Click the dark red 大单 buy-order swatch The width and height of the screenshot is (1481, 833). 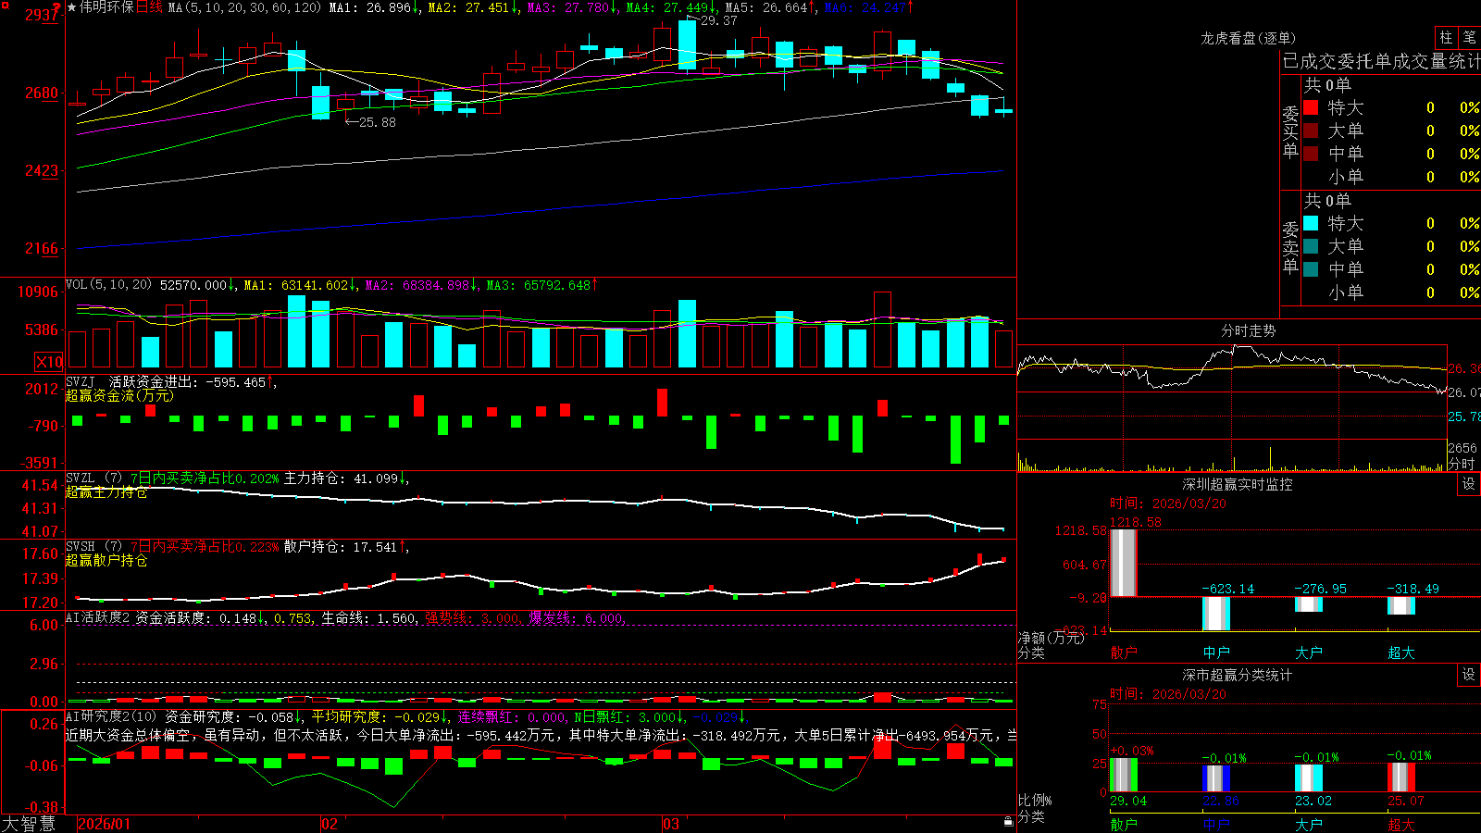[1311, 131]
